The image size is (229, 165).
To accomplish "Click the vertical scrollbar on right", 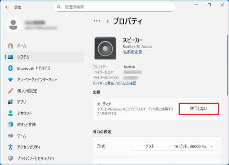I will 227,65.
